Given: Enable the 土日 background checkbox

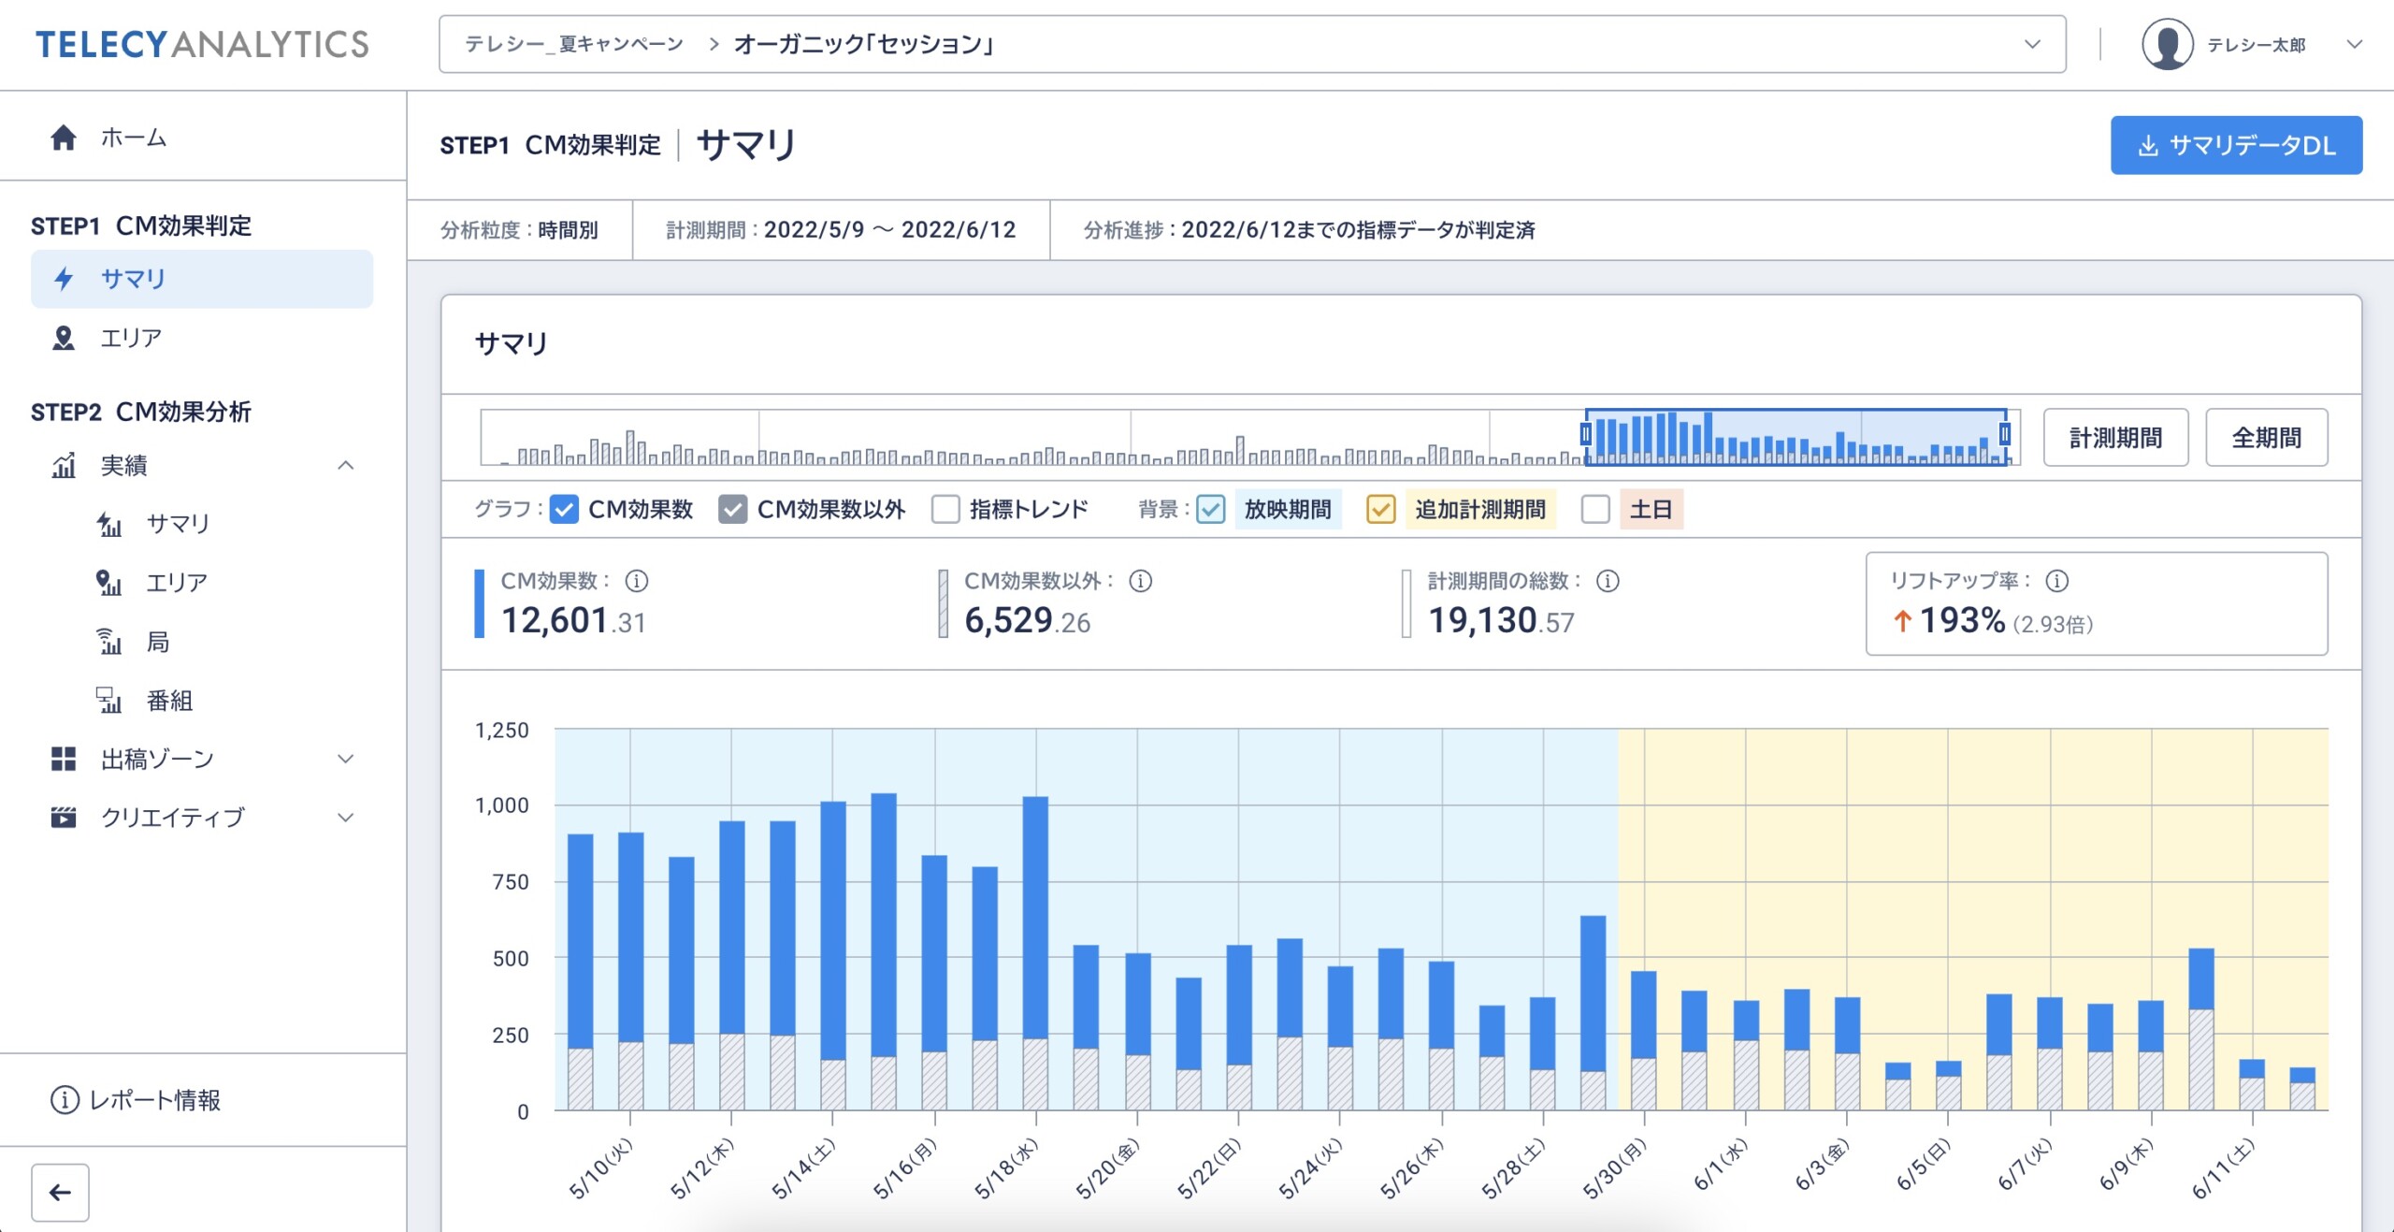Looking at the screenshot, I should pyautogui.click(x=1595, y=509).
